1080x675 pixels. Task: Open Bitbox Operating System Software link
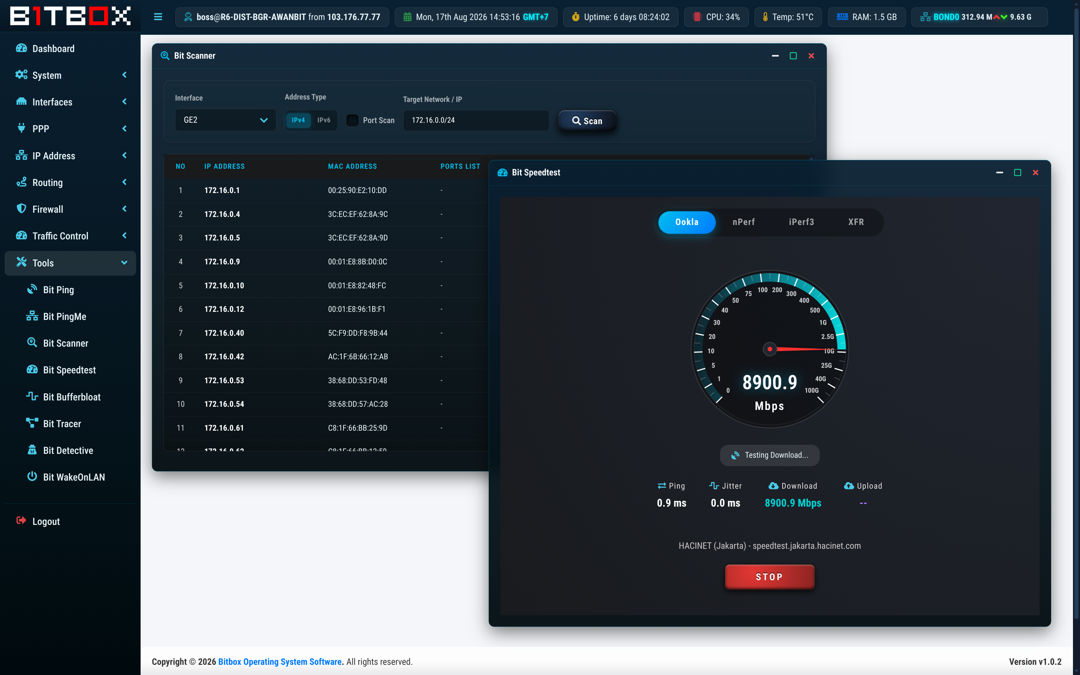280,662
